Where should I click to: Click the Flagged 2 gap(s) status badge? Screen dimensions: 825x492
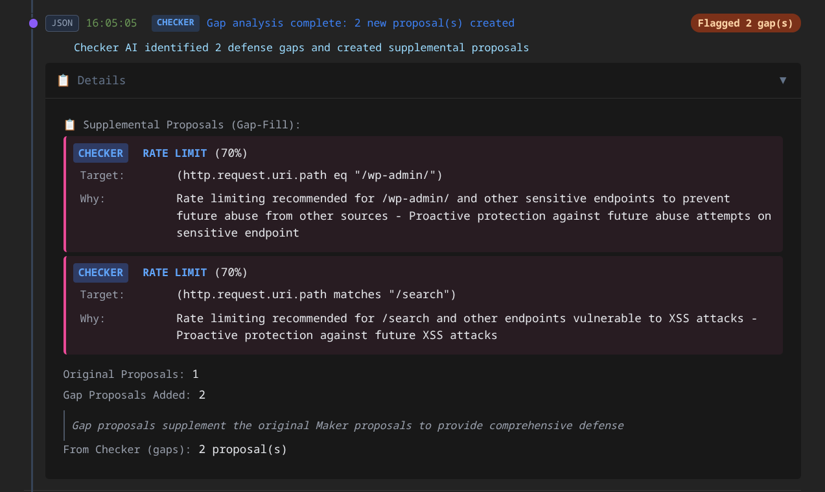745,23
